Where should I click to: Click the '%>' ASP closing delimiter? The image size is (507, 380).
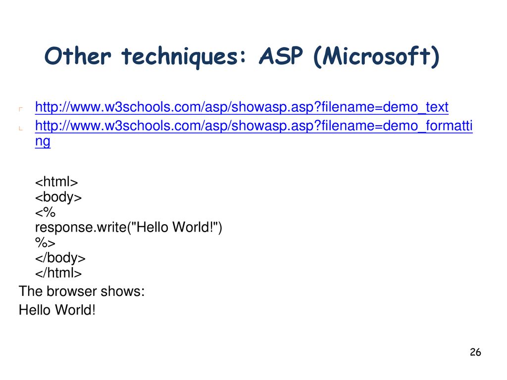(x=45, y=242)
